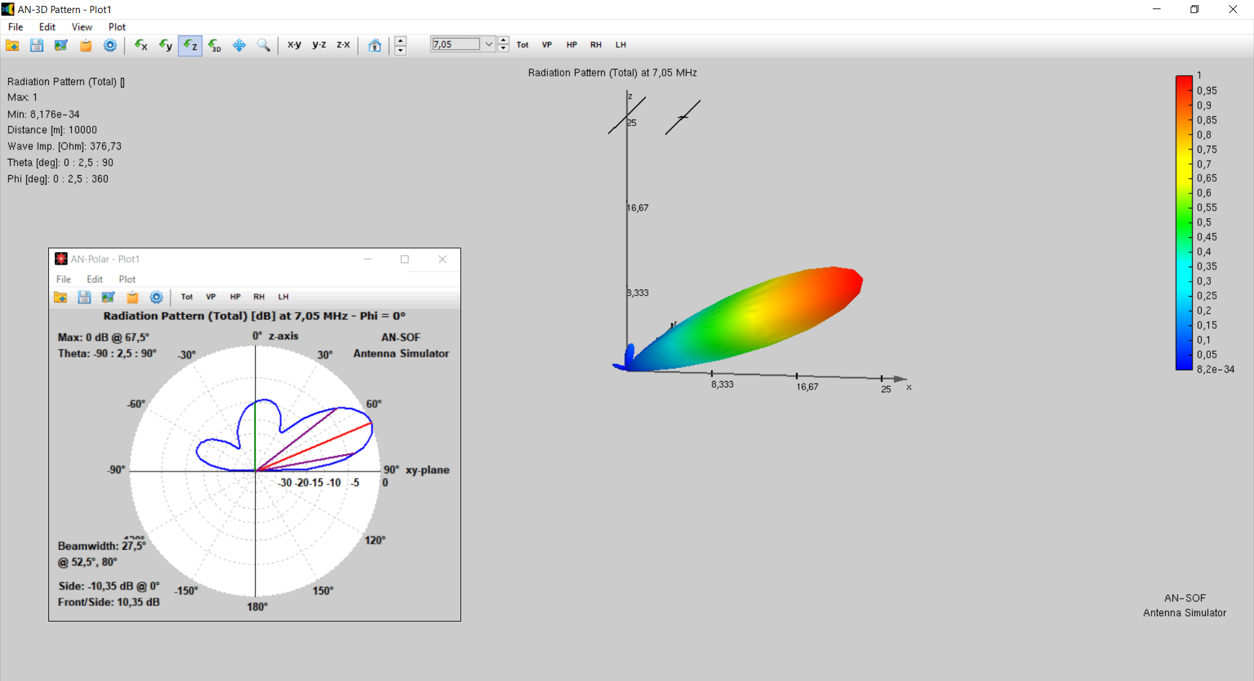Click rotate around x-axis icon
The image size is (1254, 681).
tap(141, 45)
